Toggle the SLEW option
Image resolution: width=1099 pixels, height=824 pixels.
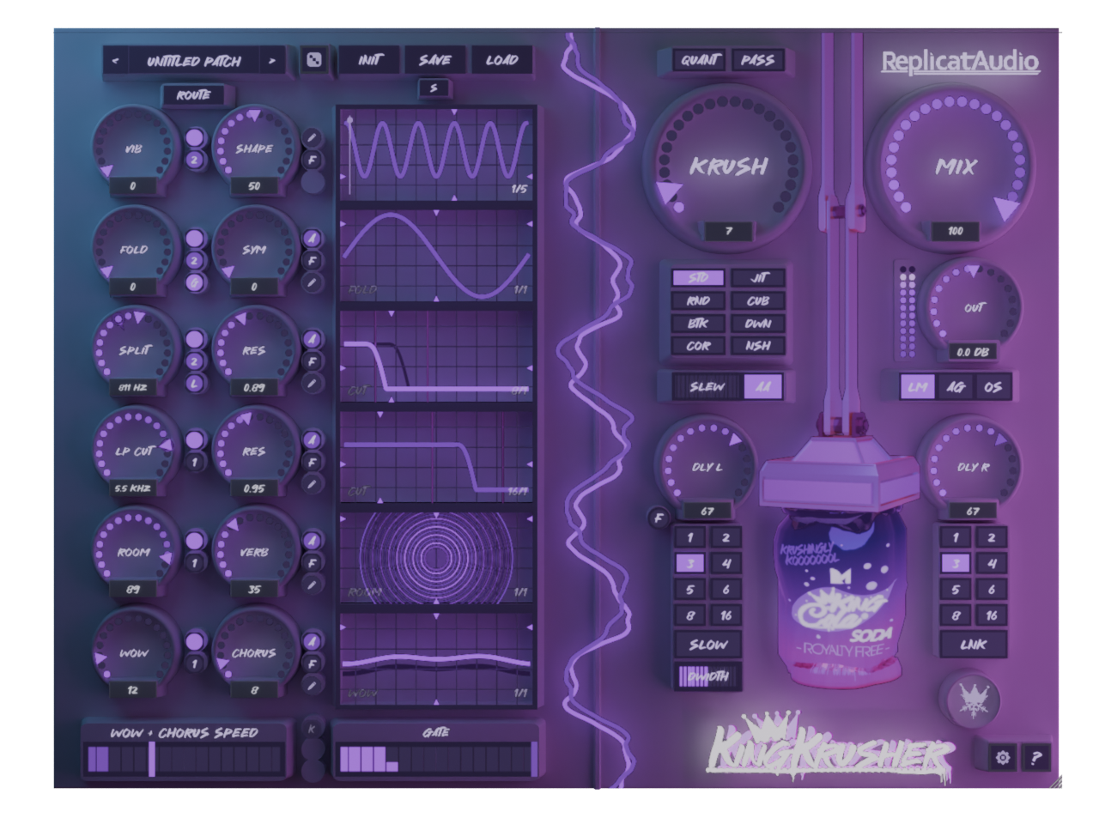pos(707,387)
